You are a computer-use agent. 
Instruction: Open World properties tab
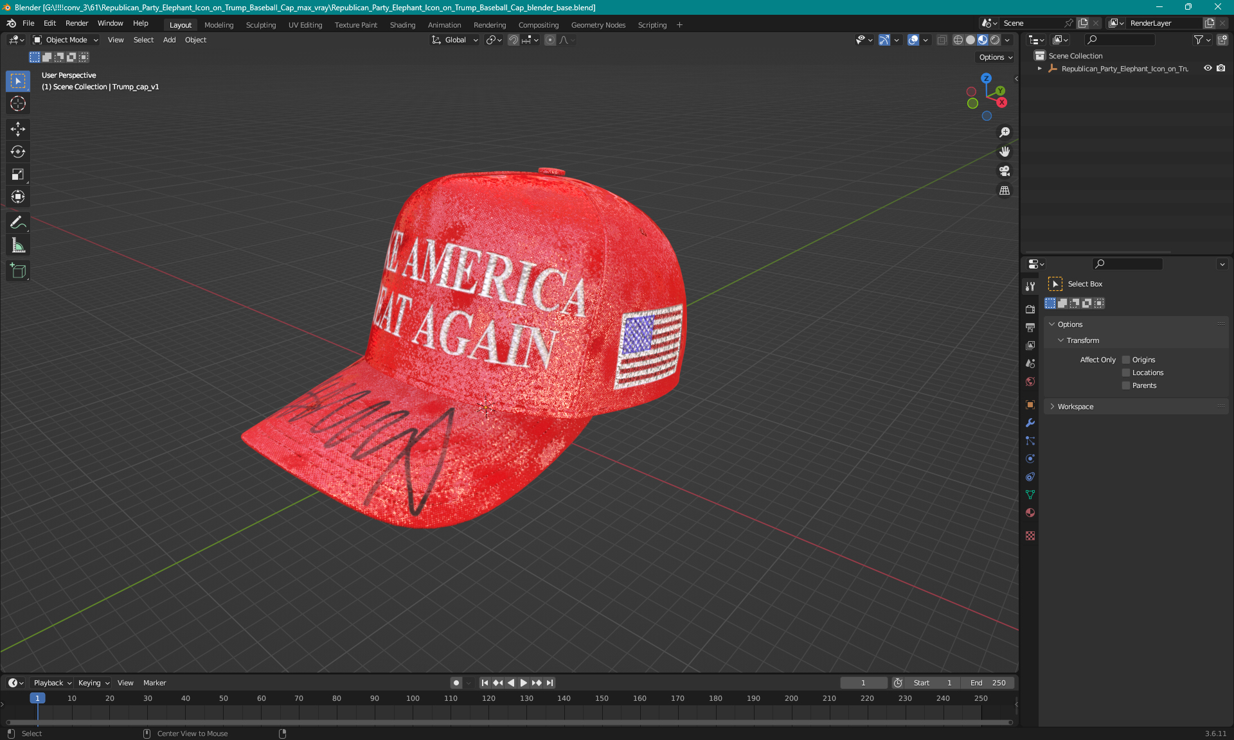click(1030, 381)
